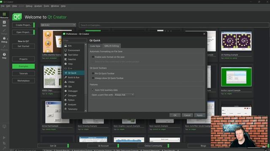Open the .ui.qml files Always Ask dropdown
The height and width of the screenshot is (151, 270).
(x=124, y=95)
